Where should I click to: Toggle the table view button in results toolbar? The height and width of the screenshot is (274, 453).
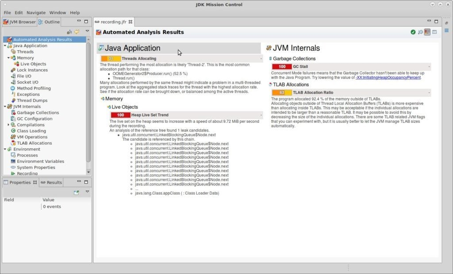click(434, 32)
